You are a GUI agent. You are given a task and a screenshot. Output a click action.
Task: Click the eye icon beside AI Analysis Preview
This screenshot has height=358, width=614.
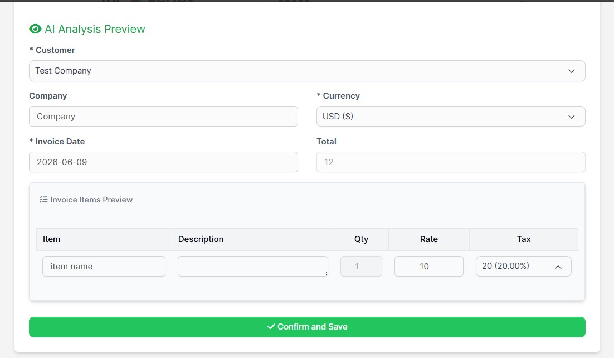(x=35, y=28)
